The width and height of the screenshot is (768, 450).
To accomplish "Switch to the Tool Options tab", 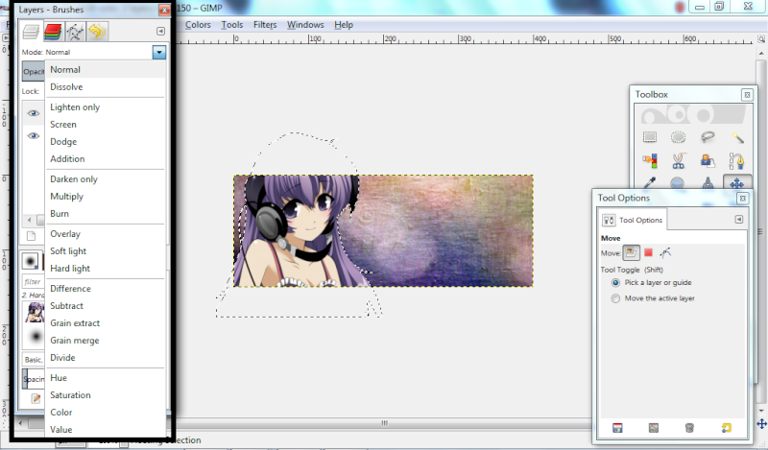I will point(633,220).
